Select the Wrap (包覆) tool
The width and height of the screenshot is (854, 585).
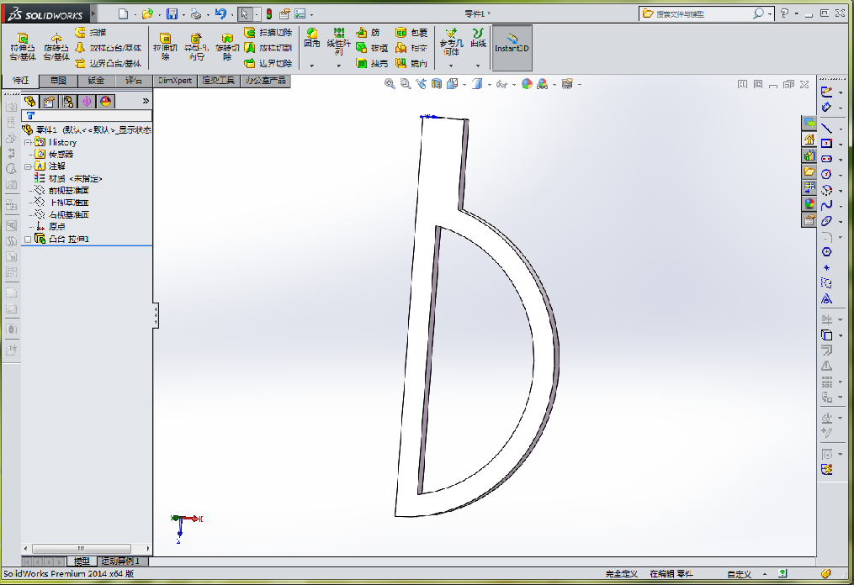(x=411, y=33)
